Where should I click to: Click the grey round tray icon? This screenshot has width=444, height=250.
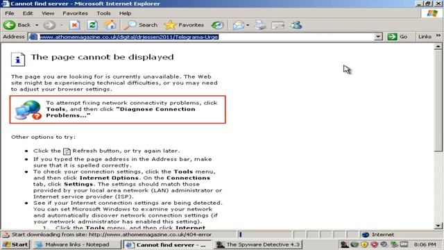pos(384,244)
